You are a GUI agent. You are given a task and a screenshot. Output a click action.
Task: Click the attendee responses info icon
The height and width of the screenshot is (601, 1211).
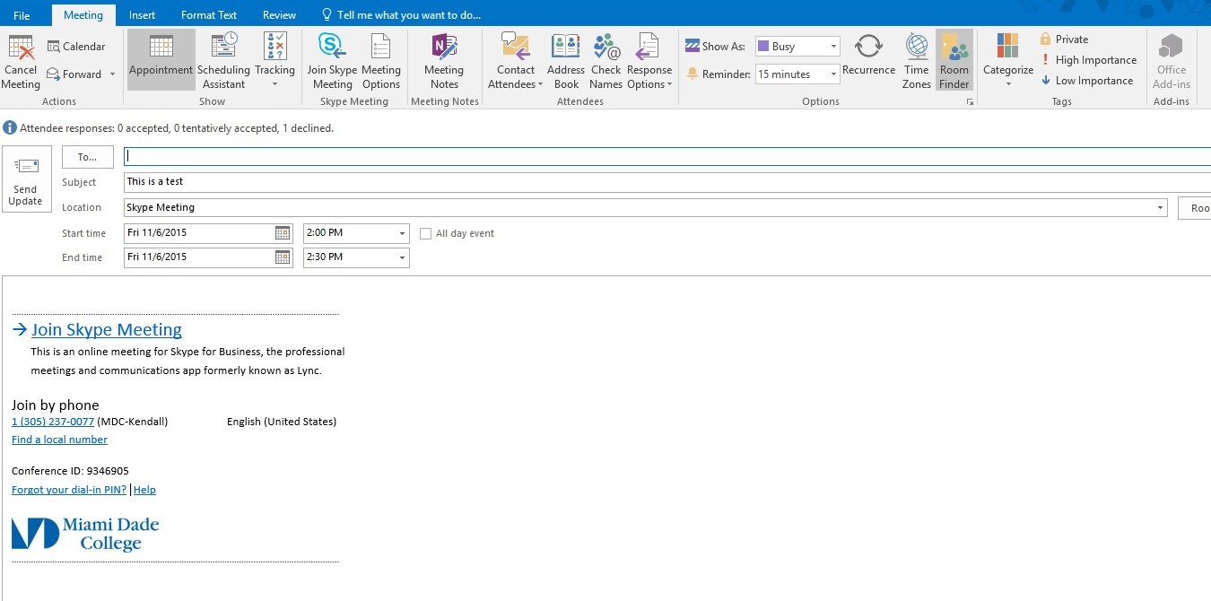(10, 128)
